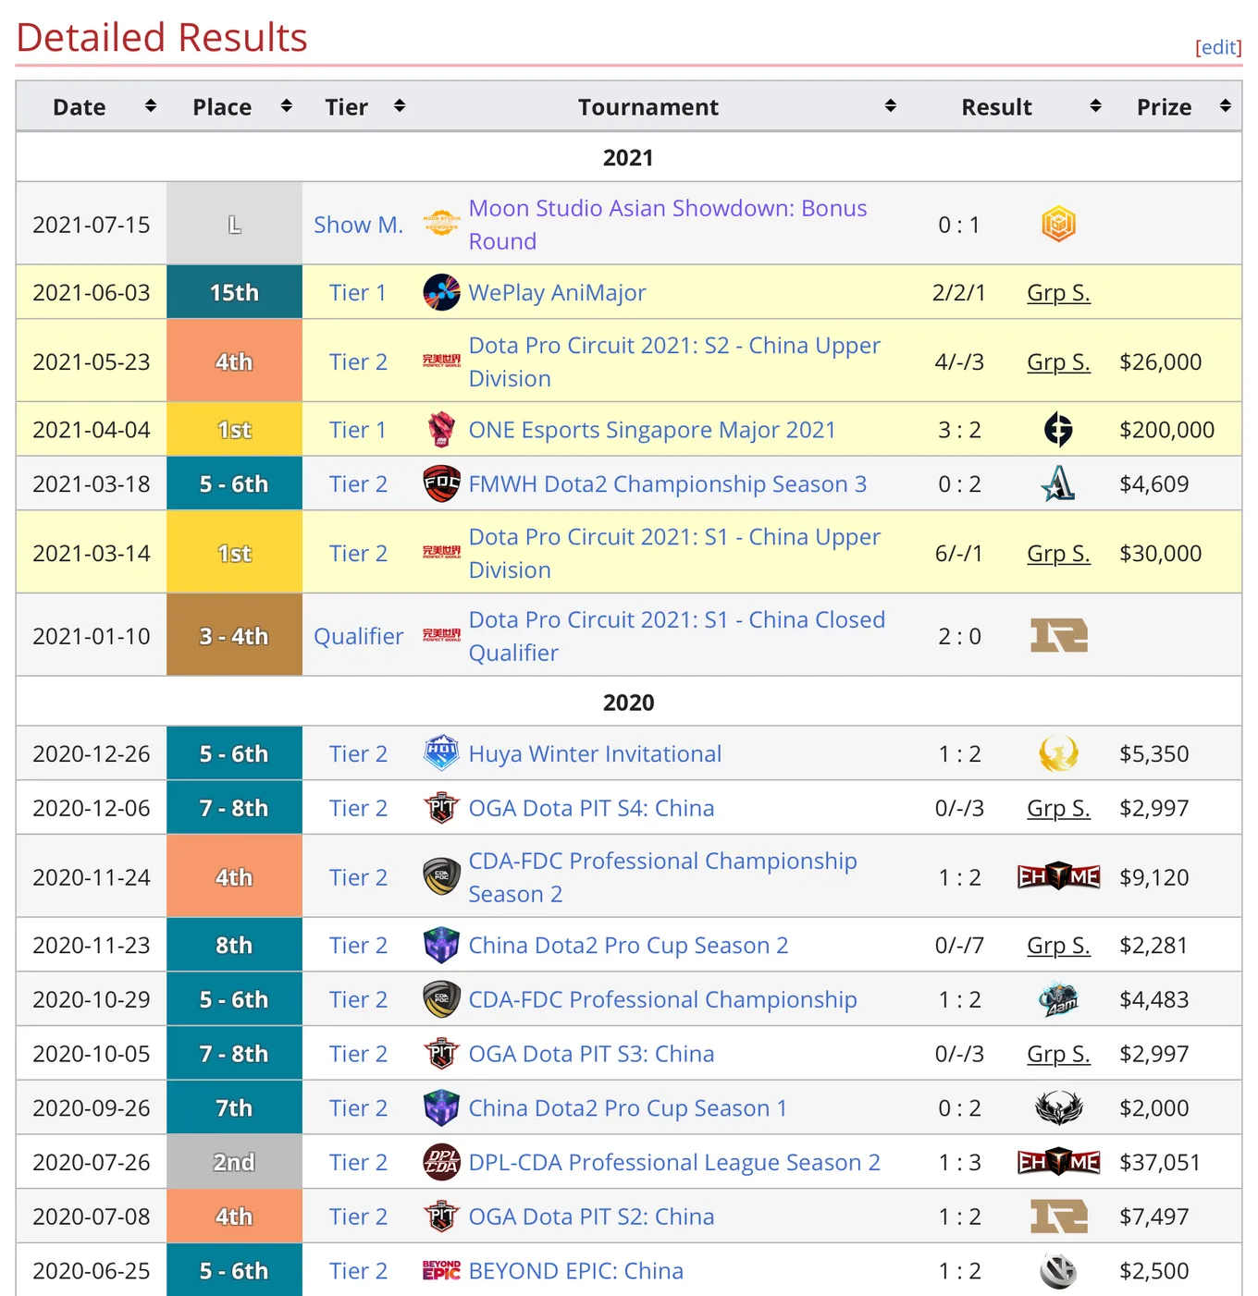Click the opponent team logo in the 2021-07-15 row
This screenshot has height=1296, width=1258.
1058,224
